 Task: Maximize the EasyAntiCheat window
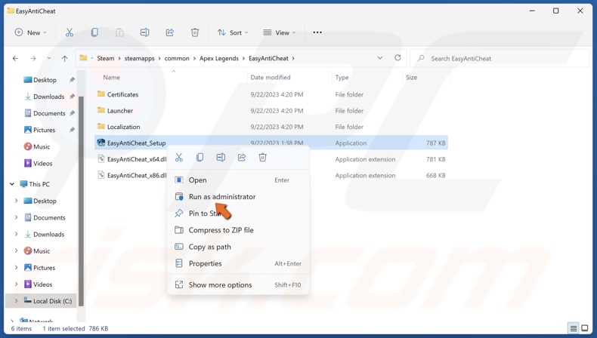point(556,11)
